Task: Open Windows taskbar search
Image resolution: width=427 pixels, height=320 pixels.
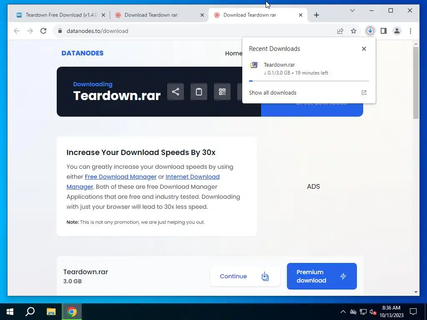Action: pyautogui.click(x=30, y=312)
